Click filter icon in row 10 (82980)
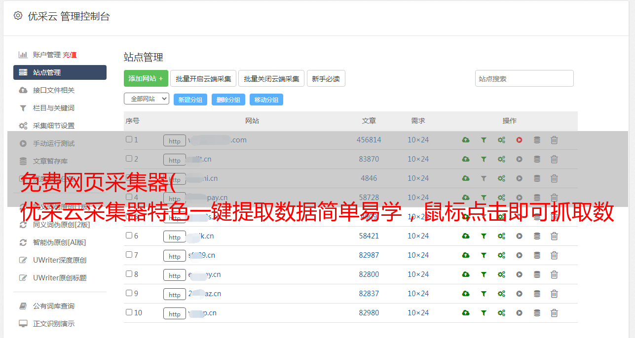The width and height of the screenshot is (635, 338). point(484,313)
